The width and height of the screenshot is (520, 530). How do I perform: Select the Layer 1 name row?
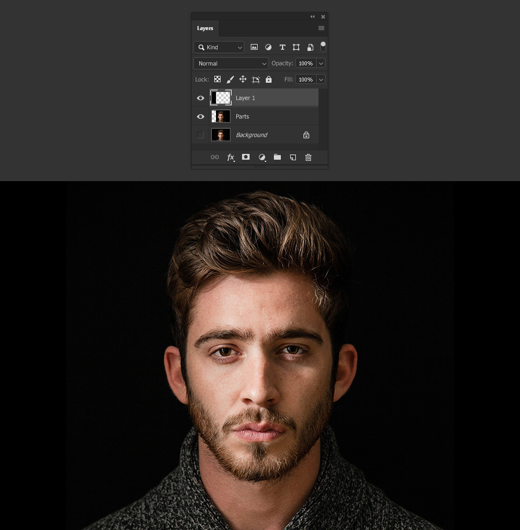pyautogui.click(x=246, y=98)
